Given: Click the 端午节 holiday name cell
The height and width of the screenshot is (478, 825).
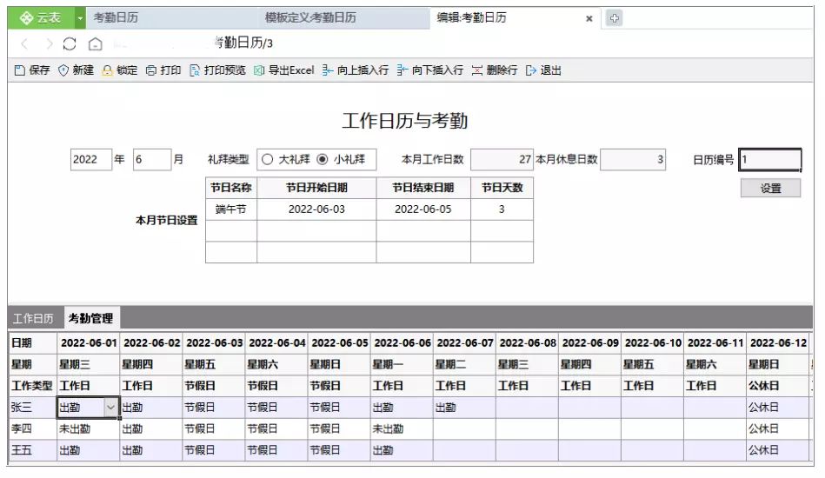Looking at the screenshot, I should click(231, 209).
